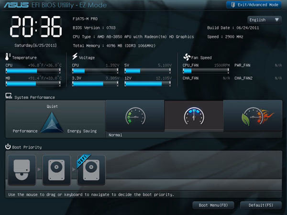Click the performance triangle diagram

[x=52, y=122]
